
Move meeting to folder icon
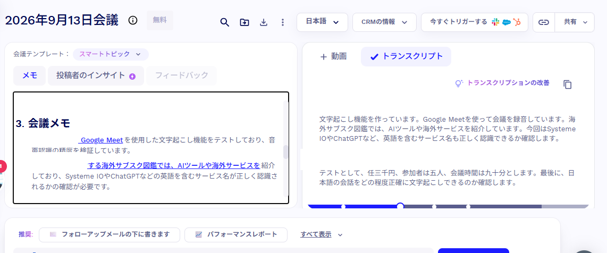(x=245, y=22)
